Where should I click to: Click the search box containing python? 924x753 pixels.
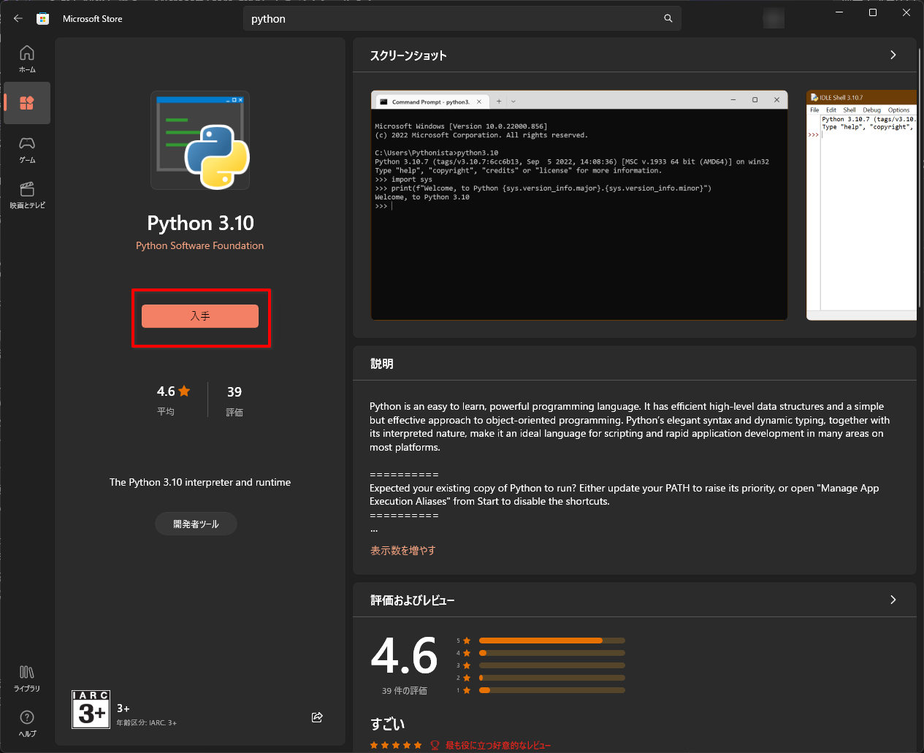(x=462, y=18)
